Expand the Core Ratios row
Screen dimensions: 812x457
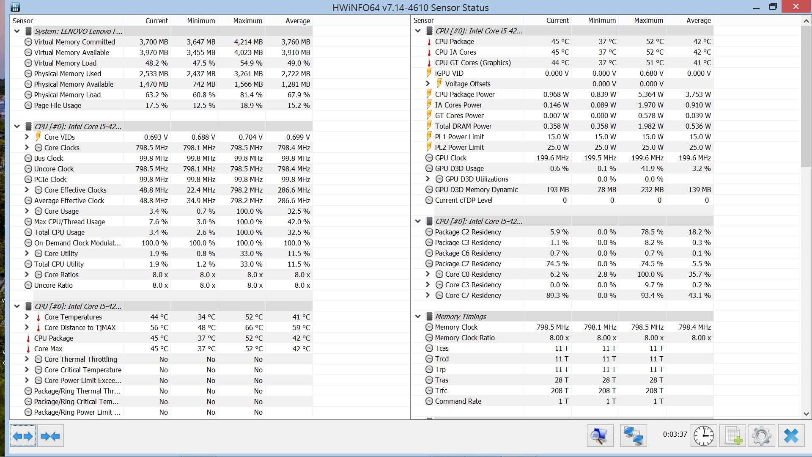point(27,274)
